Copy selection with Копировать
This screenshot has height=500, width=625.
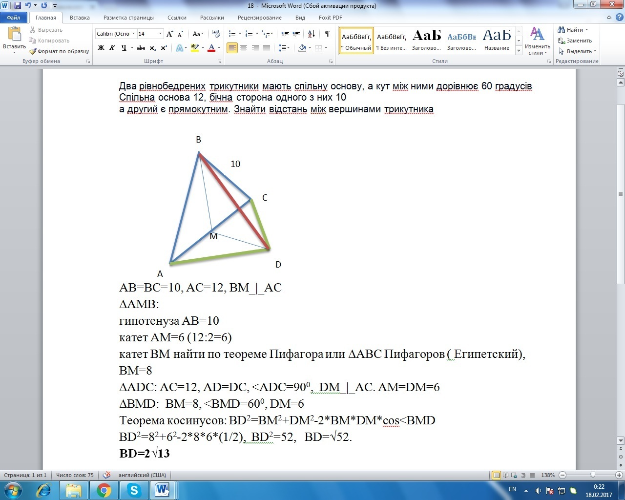(x=49, y=41)
